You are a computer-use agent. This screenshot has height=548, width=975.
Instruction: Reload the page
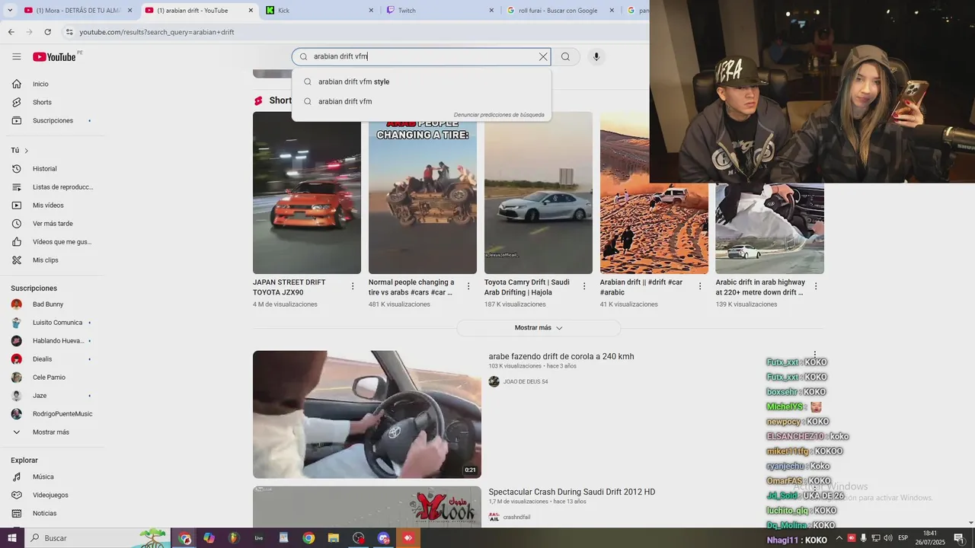(x=47, y=32)
